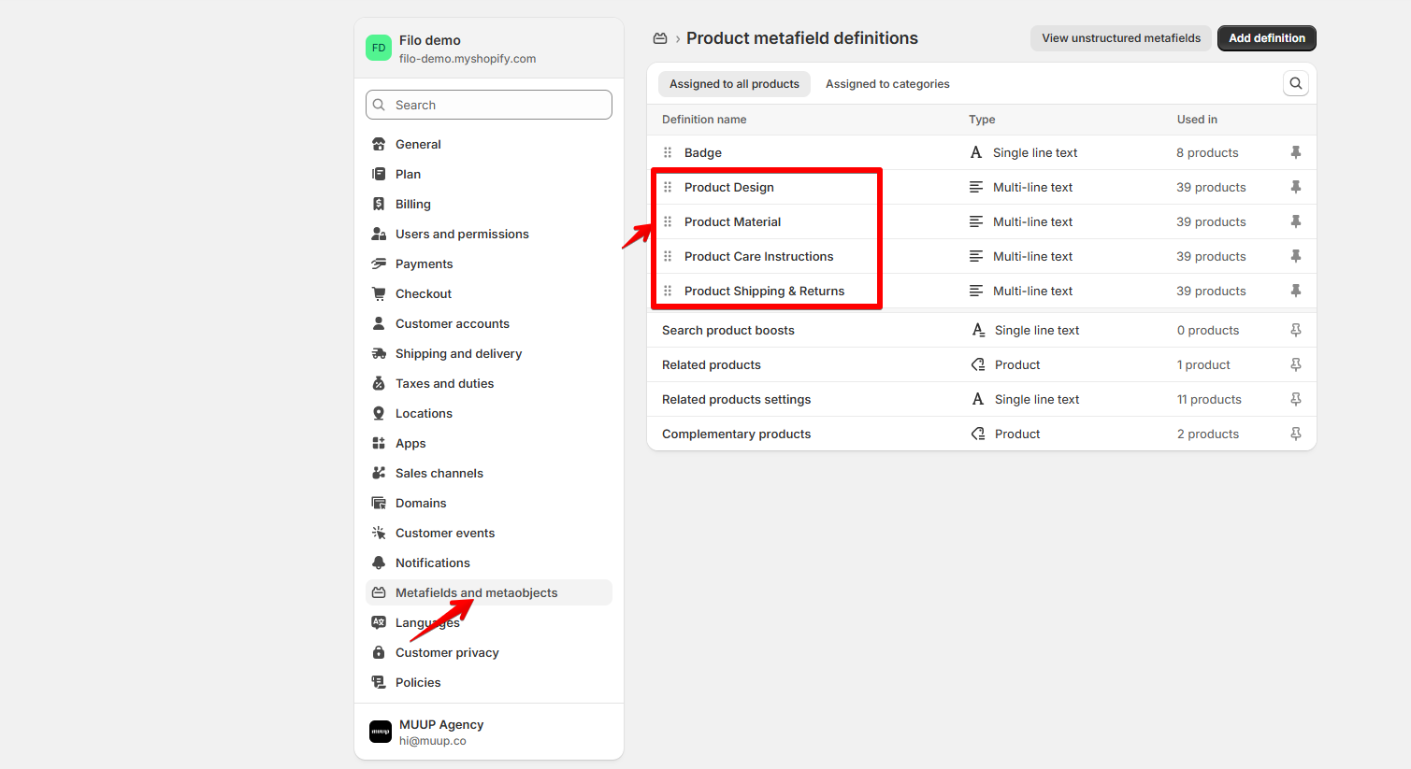Viewport: 1411px width, 769px height.
Task: Open Billing settings from sidebar
Action: (412, 204)
